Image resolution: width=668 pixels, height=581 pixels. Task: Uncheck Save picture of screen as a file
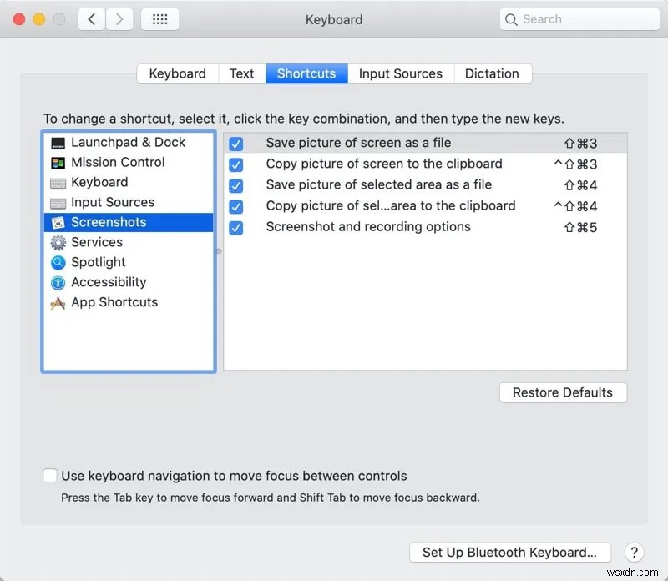click(x=236, y=143)
